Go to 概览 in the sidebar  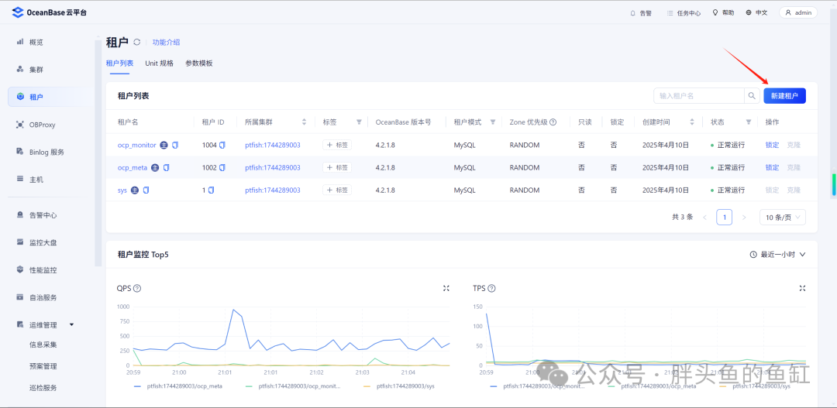pos(36,42)
